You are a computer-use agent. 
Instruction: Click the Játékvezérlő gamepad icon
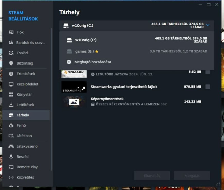click(11, 146)
